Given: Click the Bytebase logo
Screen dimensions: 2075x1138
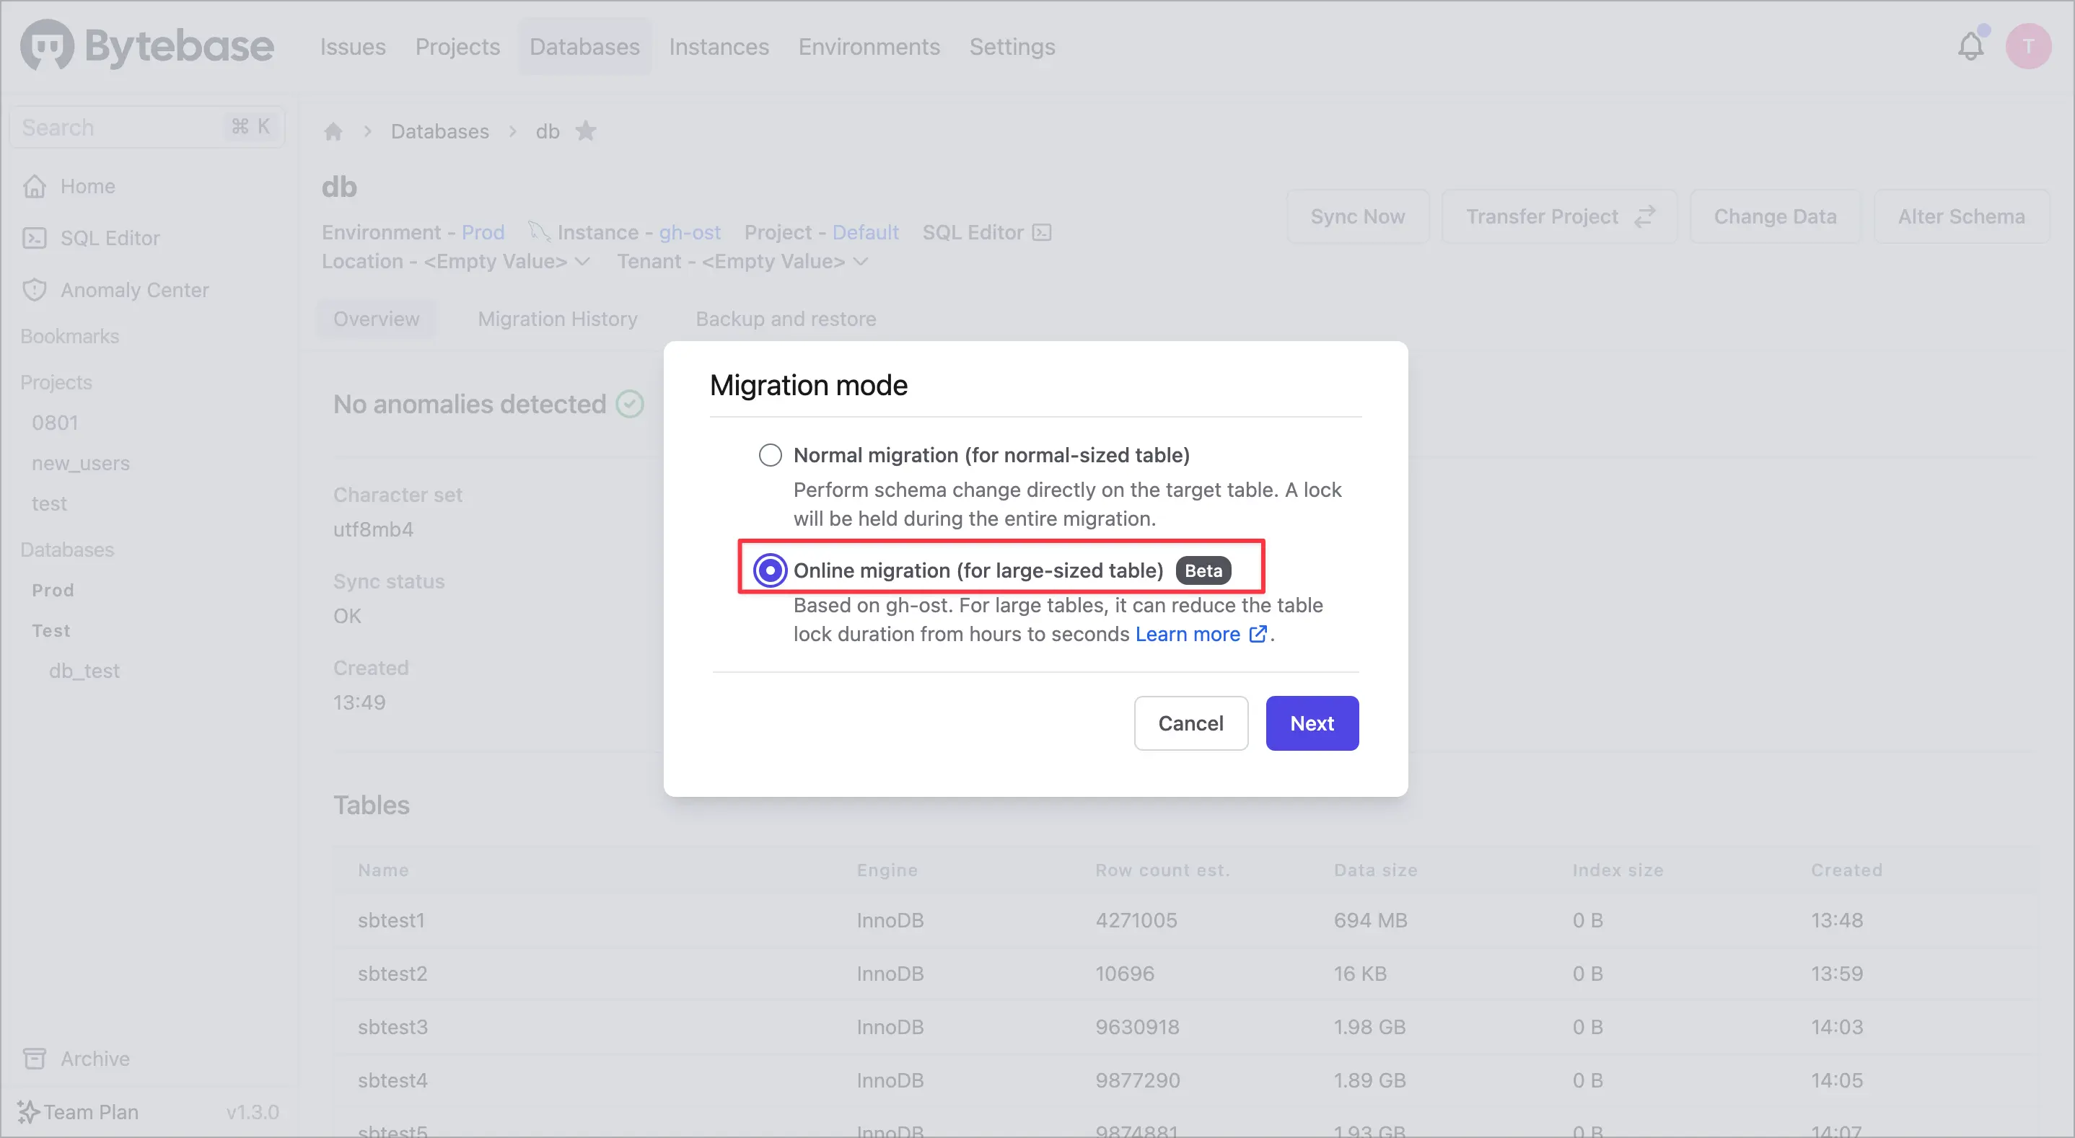Looking at the screenshot, I should [146, 46].
